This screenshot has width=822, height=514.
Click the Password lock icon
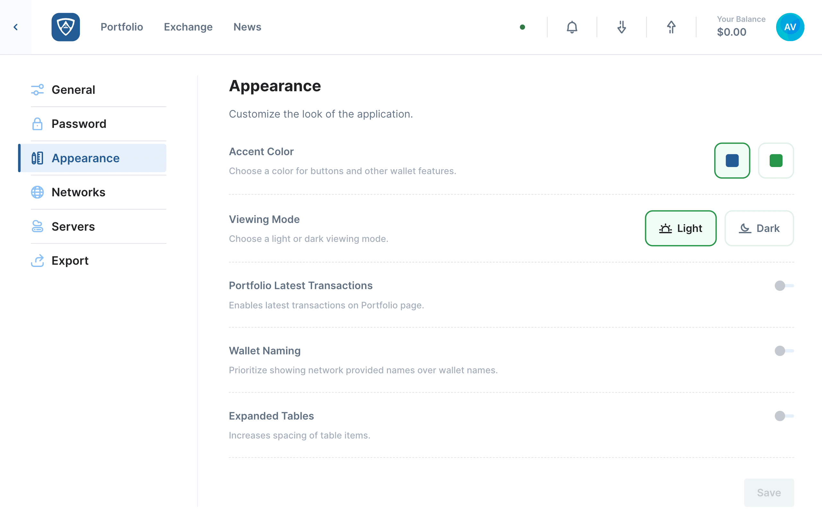(x=37, y=124)
